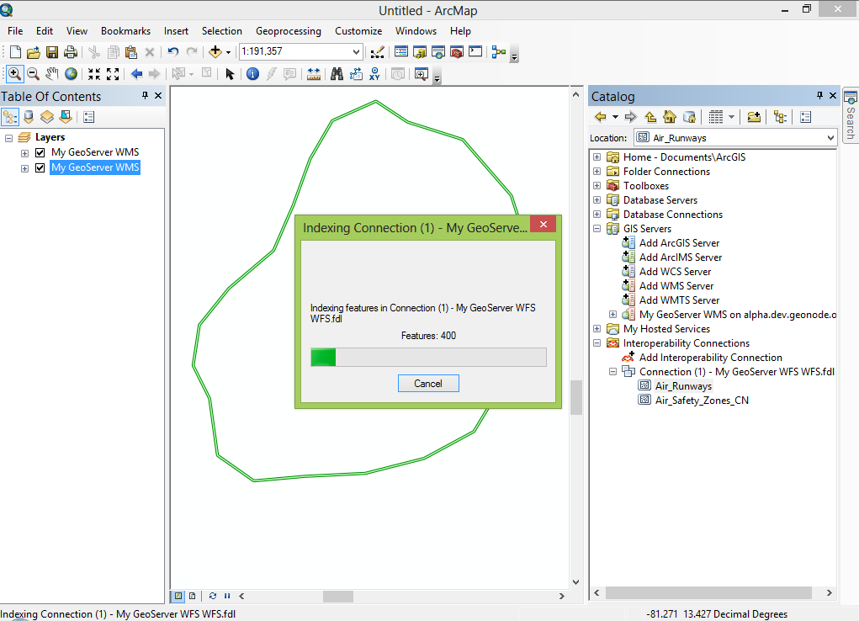
Task: Paste from clipboard icon
Action: tap(131, 52)
